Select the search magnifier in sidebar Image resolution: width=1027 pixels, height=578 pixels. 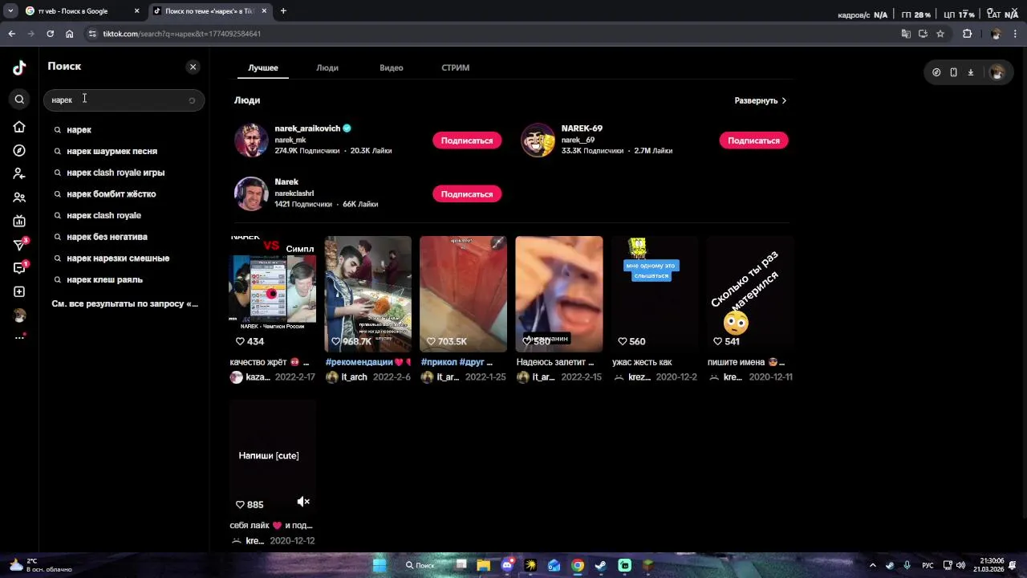(x=19, y=100)
